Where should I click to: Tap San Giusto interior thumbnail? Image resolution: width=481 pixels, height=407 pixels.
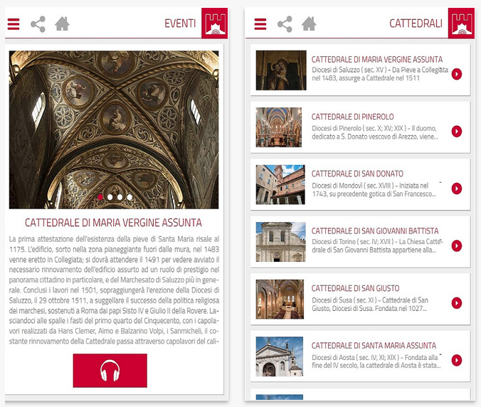pos(280,299)
